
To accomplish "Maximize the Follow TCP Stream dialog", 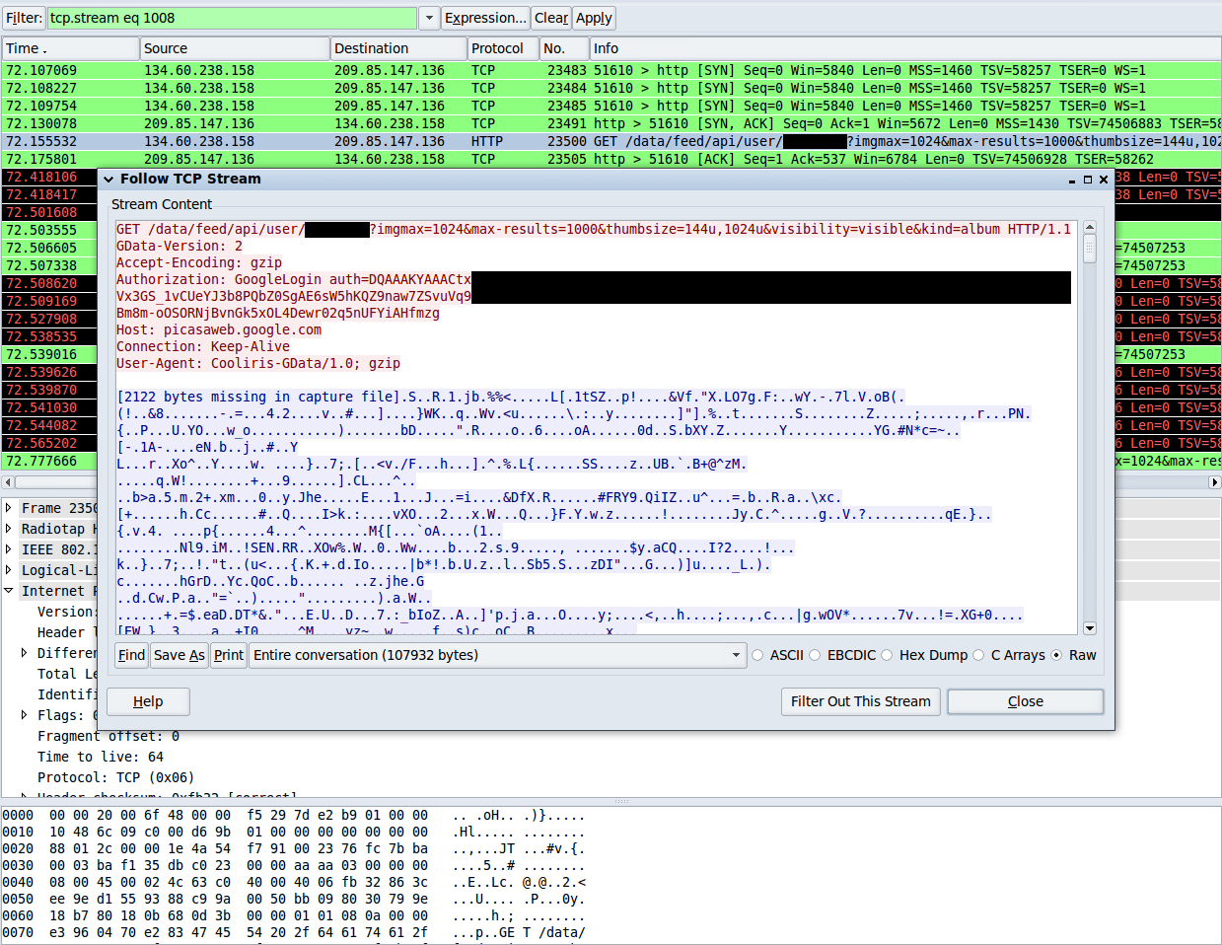I will [1088, 180].
